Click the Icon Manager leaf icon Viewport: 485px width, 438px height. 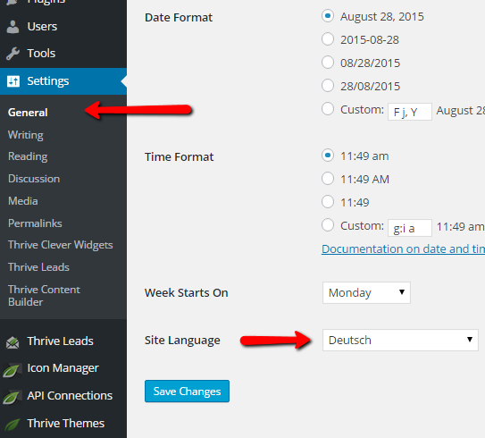click(x=12, y=369)
